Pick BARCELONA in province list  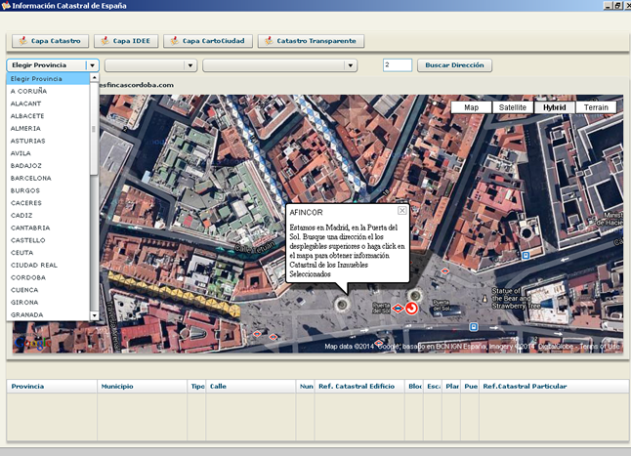pos(48,178)
